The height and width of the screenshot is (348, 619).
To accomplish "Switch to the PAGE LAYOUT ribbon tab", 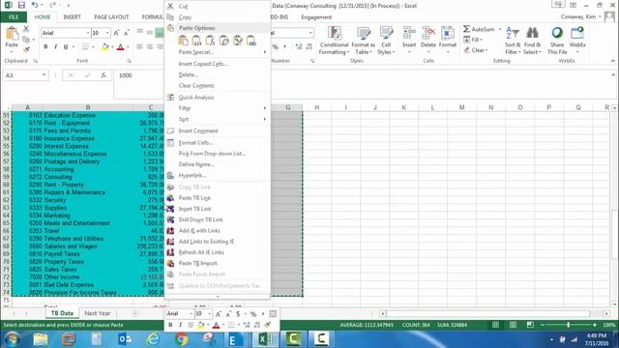I will (x=111, y=17).
